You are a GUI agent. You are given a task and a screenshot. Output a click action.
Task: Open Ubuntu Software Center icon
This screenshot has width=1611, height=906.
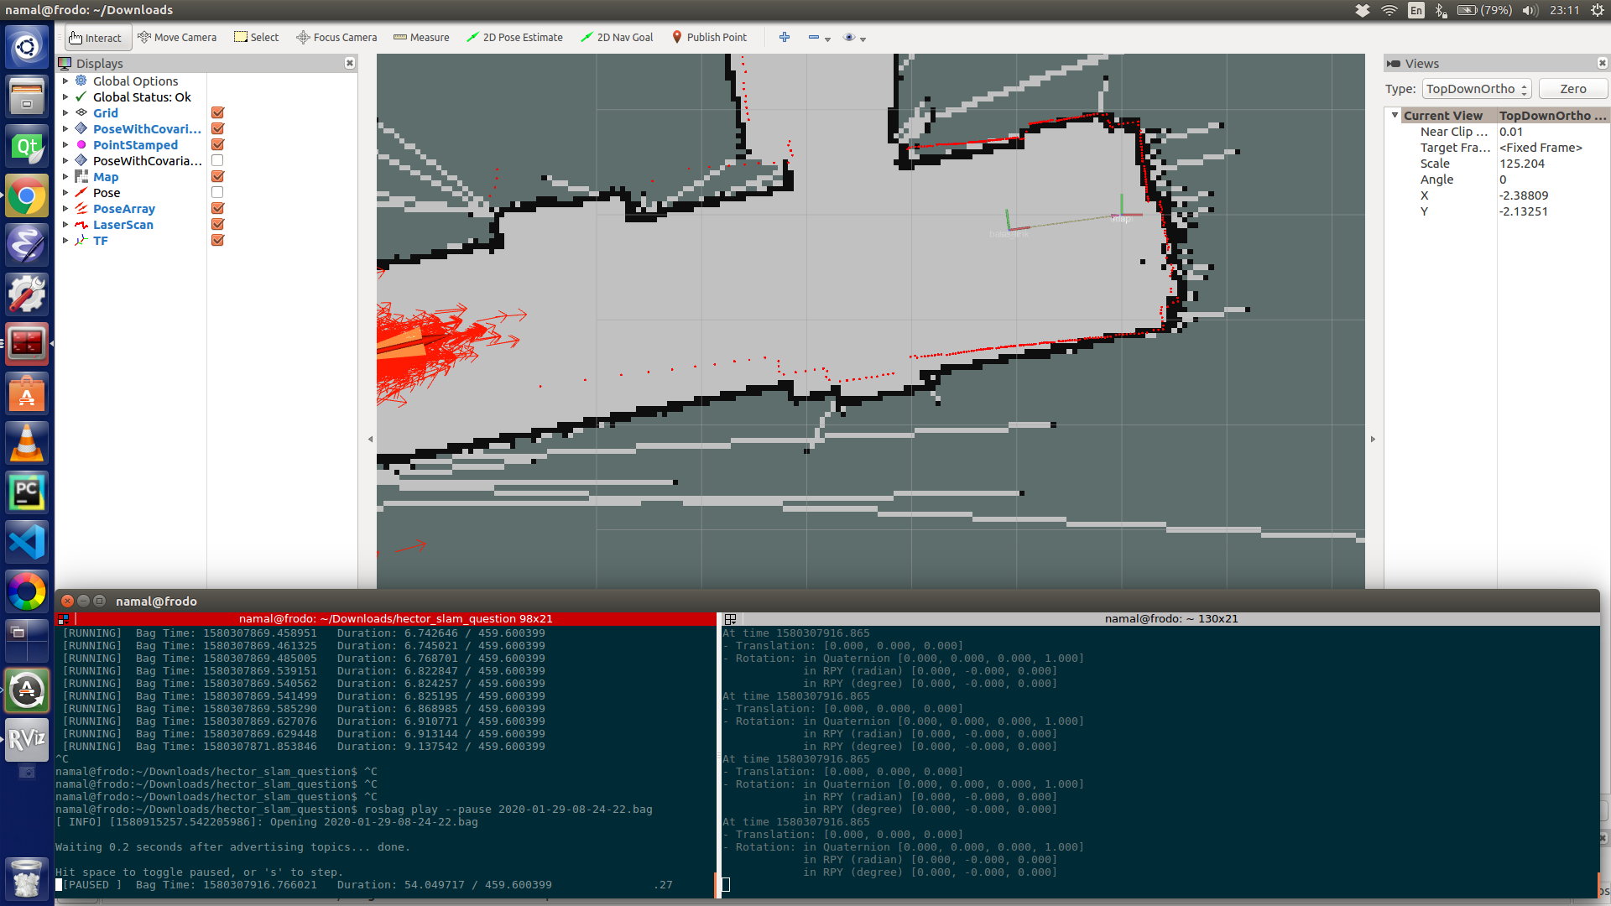(27, 393)
